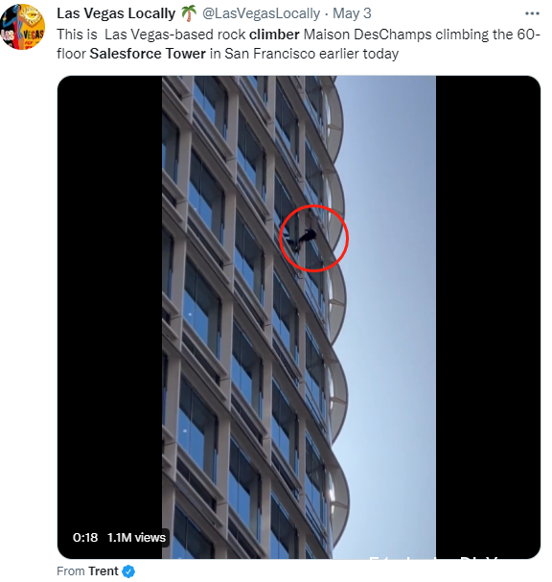Click the black left letterbox of the video
The width and height of the screenshot is (552, 582).
[110, 317]
